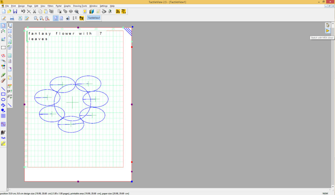Image resolution: width=335 pixels, height=195 pixels.
Task: Select the blue table grid tool
Action: [3, 116]
